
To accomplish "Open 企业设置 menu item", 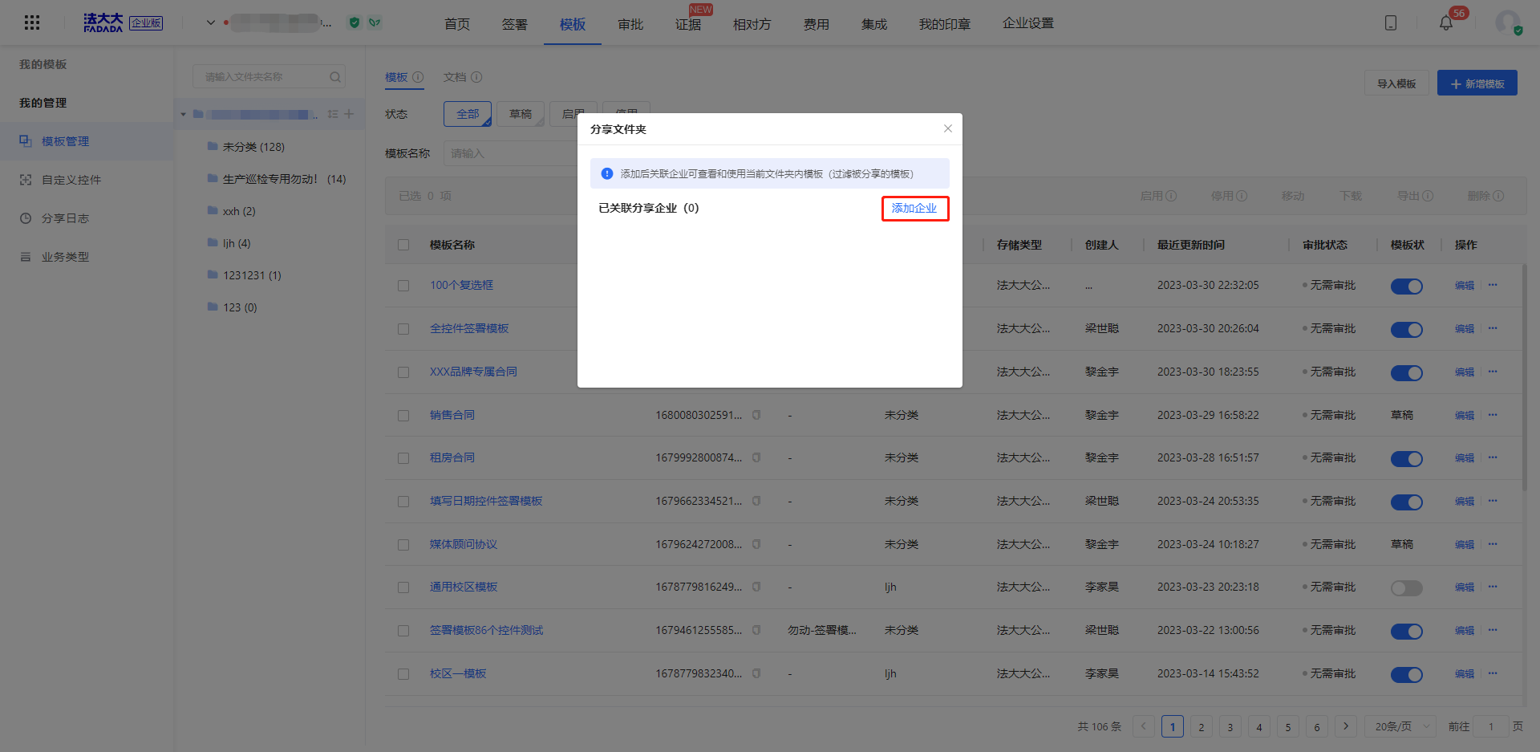I will point(1028,23).
